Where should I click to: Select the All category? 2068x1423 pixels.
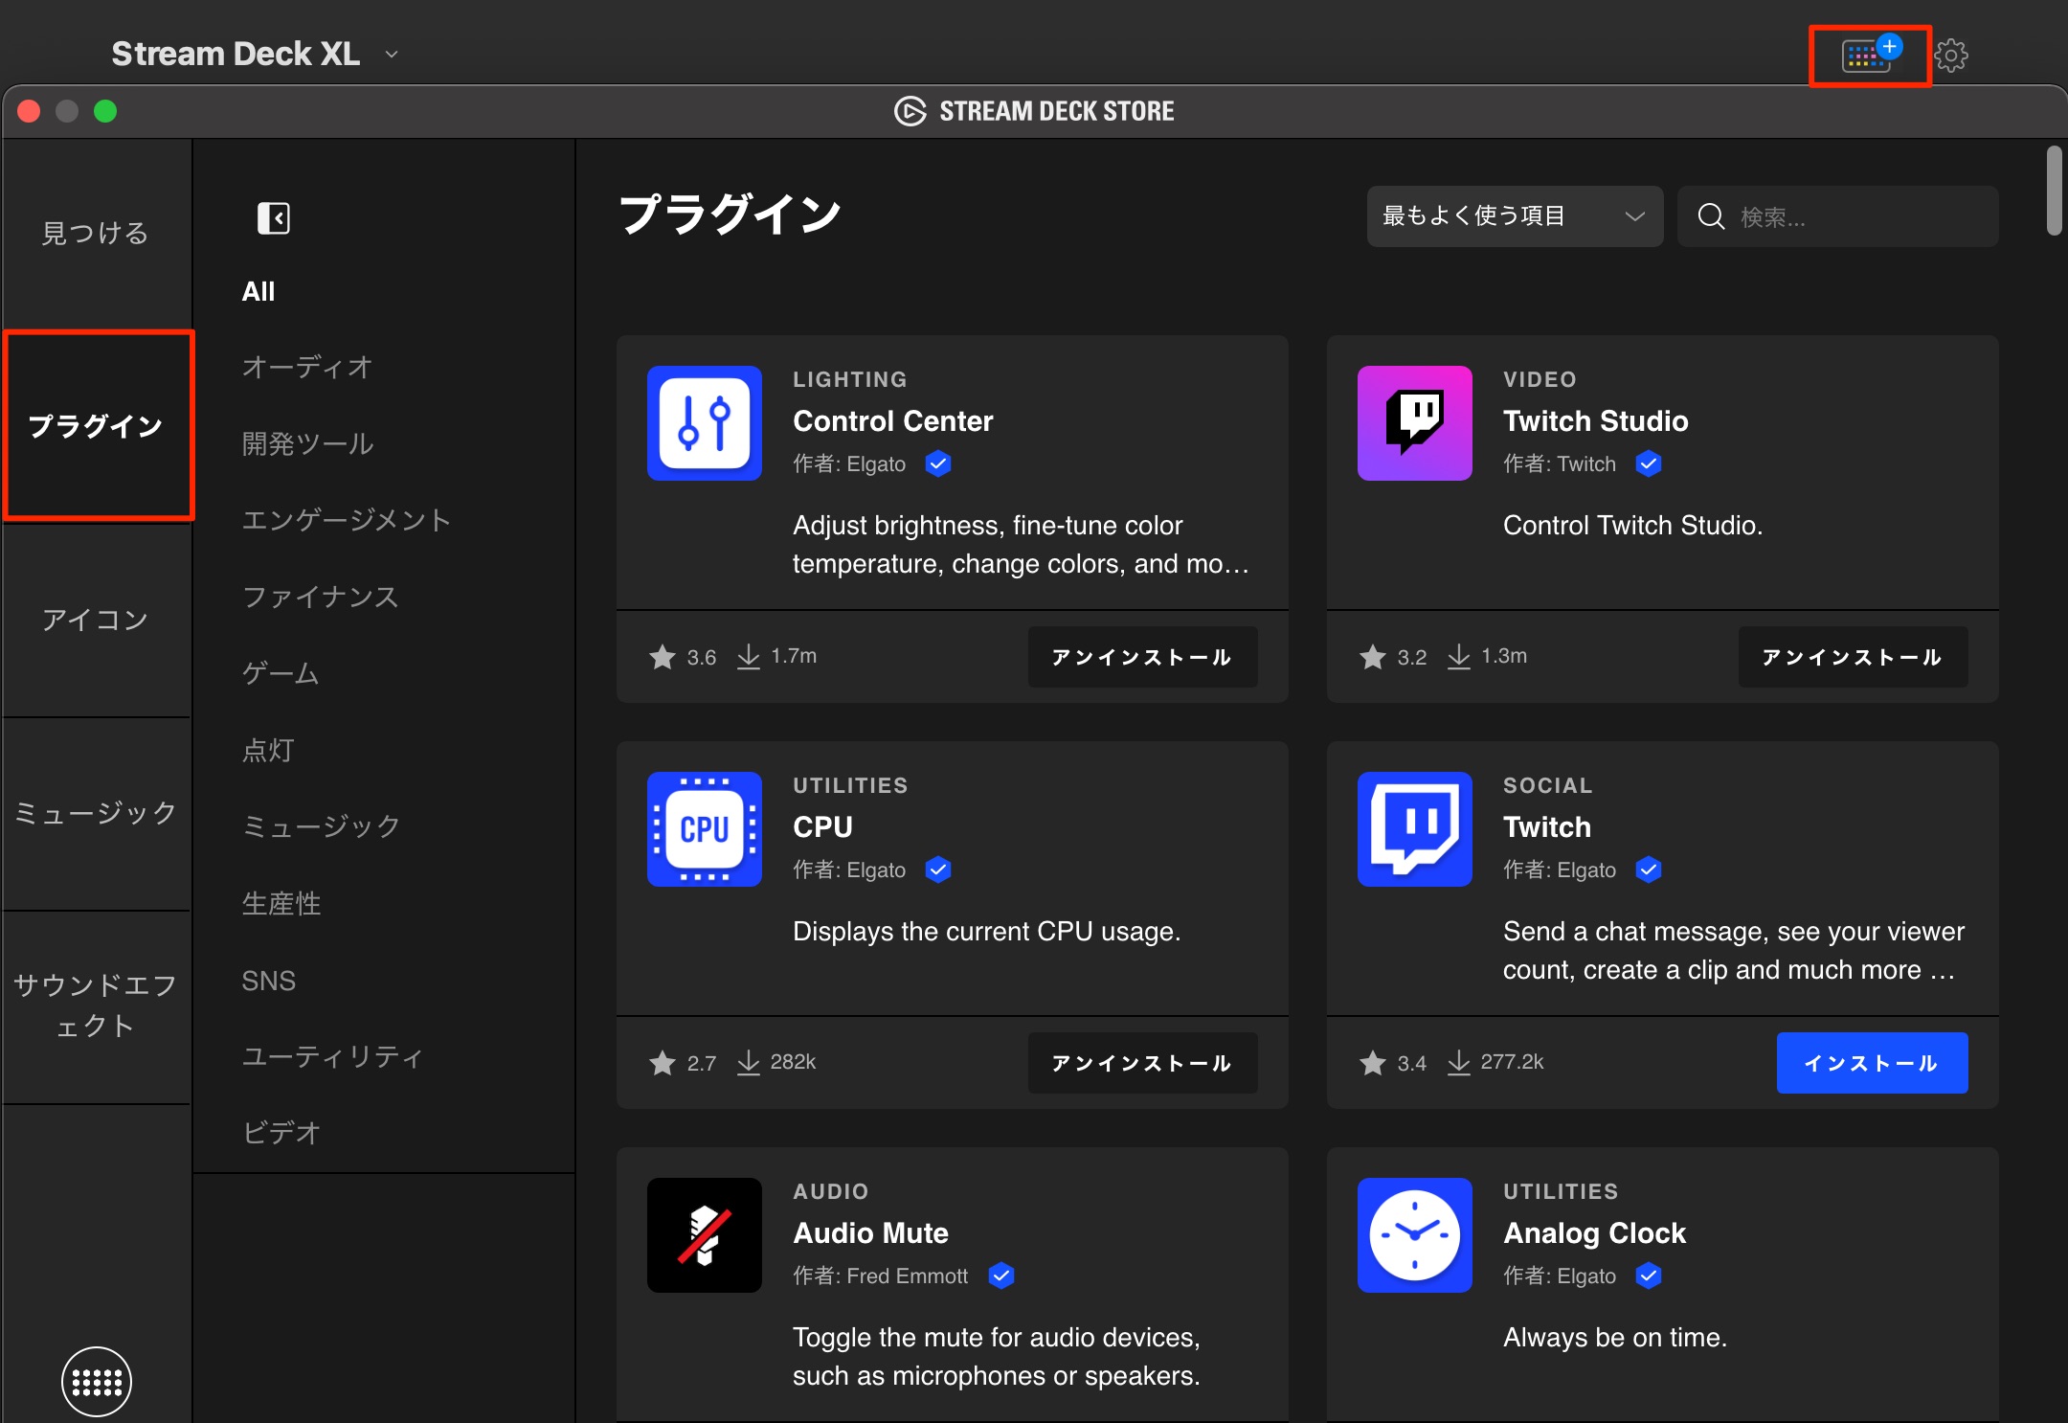(x=258, y=291)
